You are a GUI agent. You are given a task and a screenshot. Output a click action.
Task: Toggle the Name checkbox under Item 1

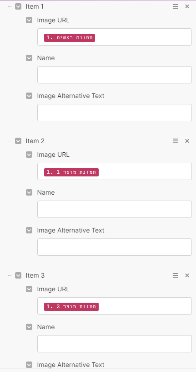tap(29, 58)
